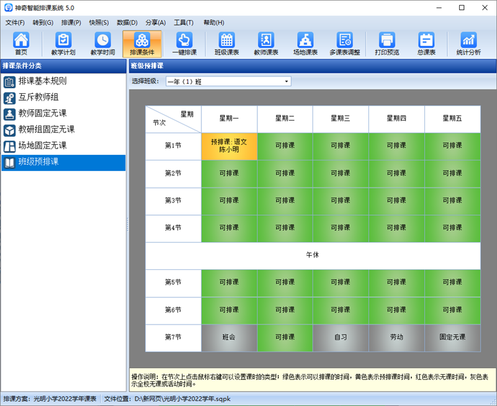Open the 分享(A) menu
This screenshot has width=497, height=406.
(x=156, y=22)
